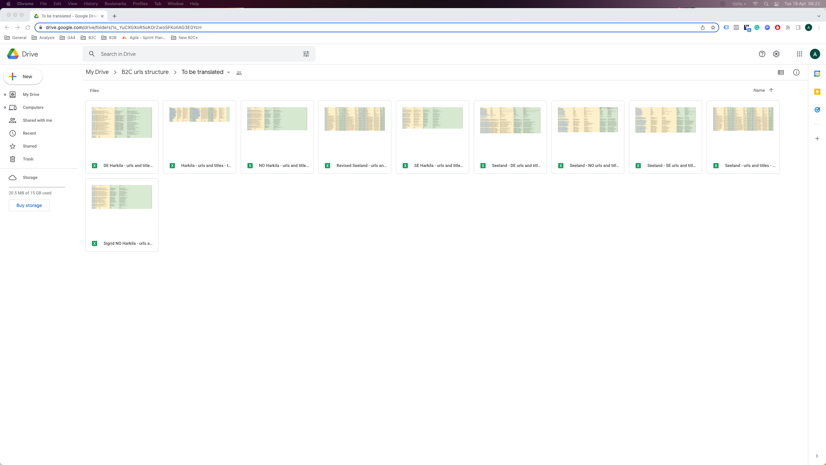Select Harkila - urls and titles file
This screenshot has height=465, width=826.
point(199,137)
